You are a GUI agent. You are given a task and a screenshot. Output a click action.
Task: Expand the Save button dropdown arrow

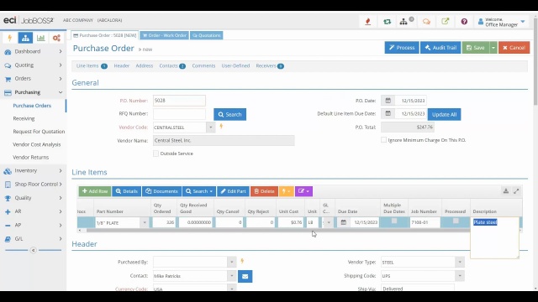coord(493,48)
